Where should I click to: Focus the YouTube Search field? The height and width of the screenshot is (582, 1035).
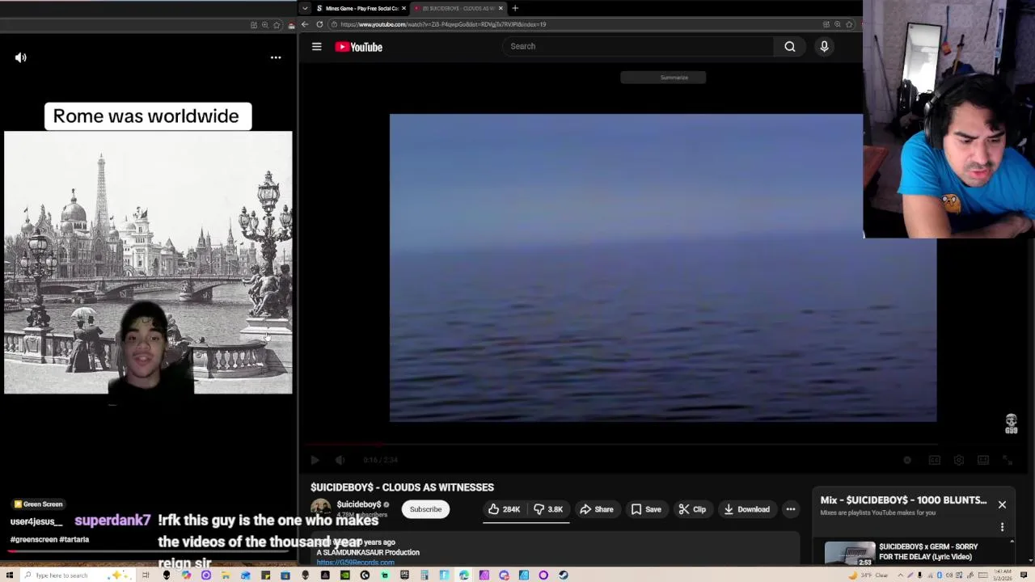tap(639, 46)
